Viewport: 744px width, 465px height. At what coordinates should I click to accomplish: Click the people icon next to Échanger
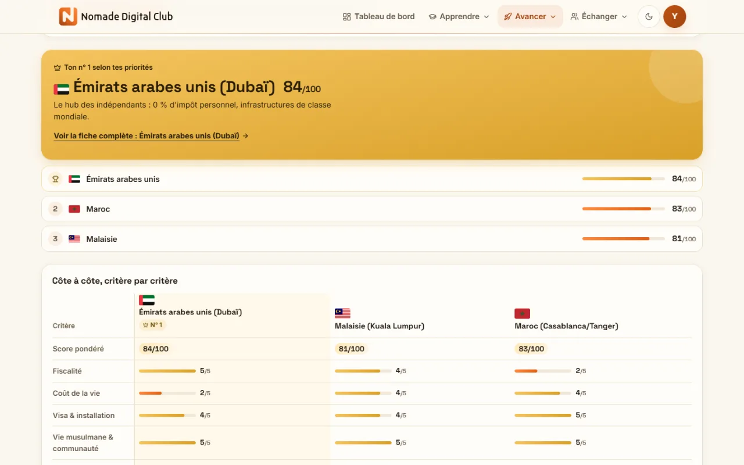pyautogui.click(x=574, y=17)
